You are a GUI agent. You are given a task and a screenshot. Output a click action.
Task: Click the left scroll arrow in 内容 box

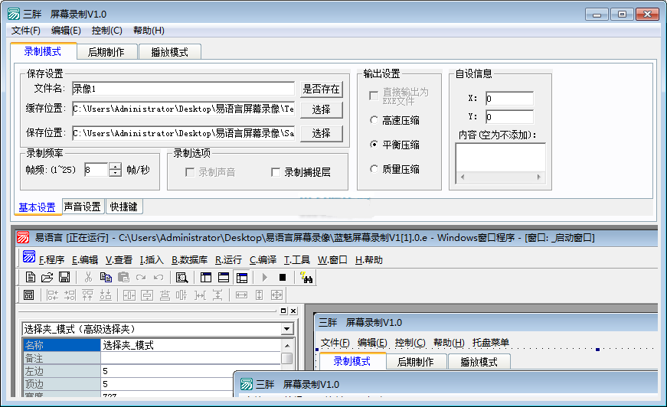tap(463, 177)
